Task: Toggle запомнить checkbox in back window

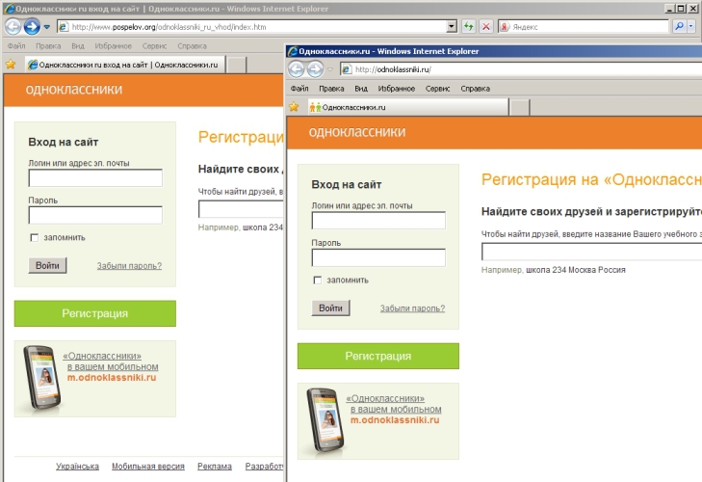Action: pyautogui.click(x=35, y=238)
